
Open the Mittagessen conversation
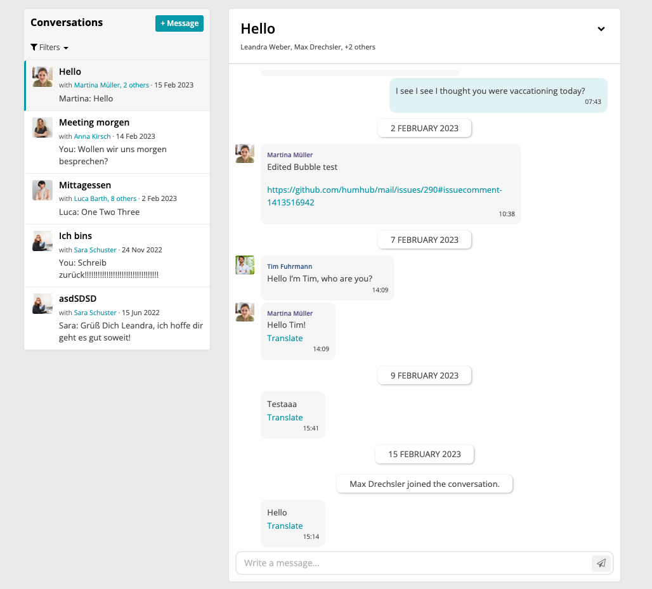pos(117,198)
